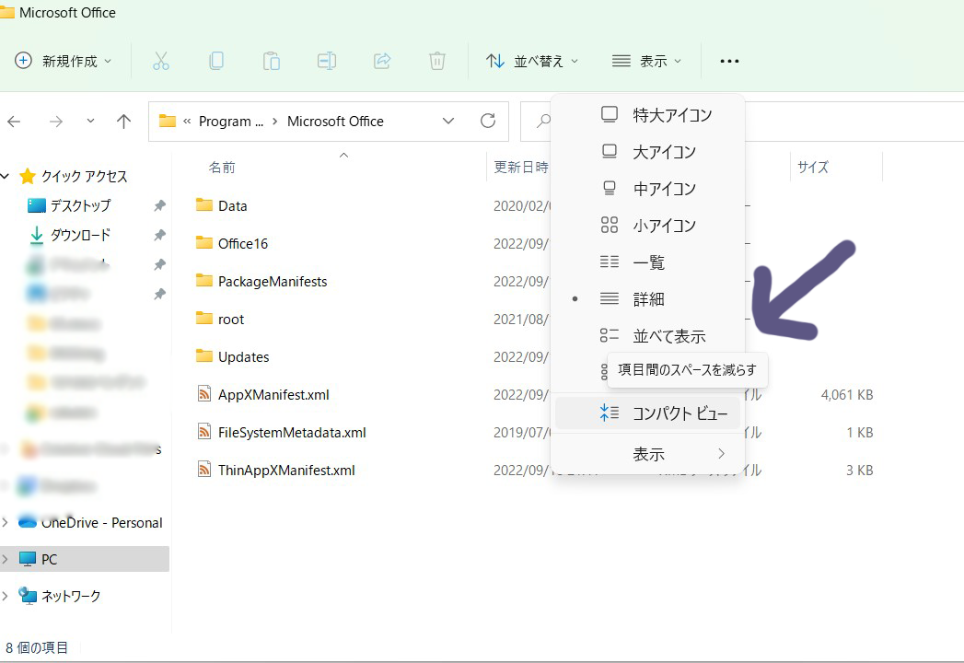Click the folder icon in the address bar
This screenshot has height=663, width=964.
tap(168, 121)
